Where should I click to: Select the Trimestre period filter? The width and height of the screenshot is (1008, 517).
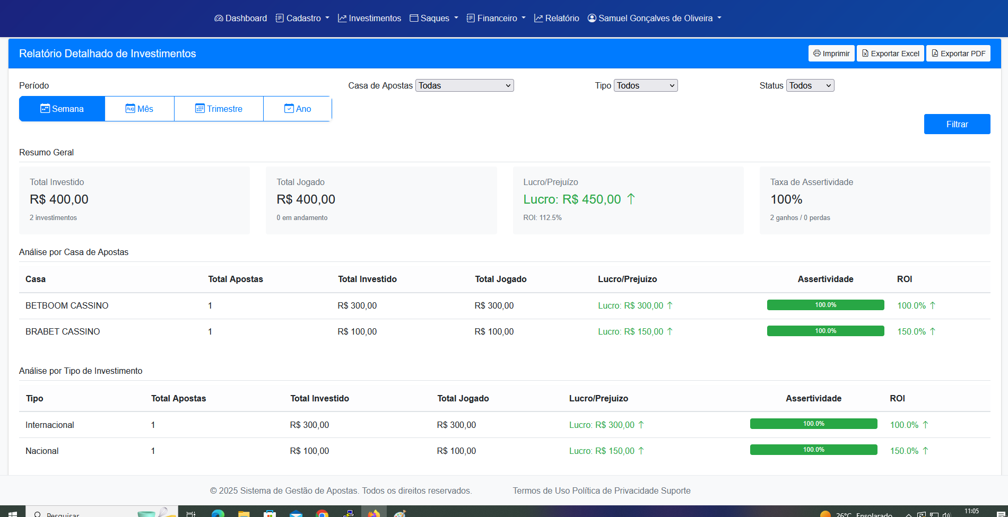(x=219, y=108)
